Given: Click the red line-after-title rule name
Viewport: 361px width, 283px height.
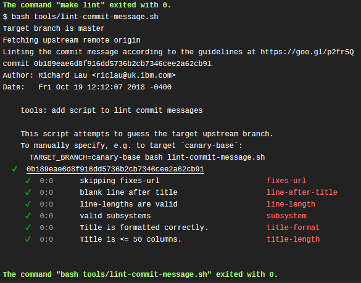Looking at the screenshot, I should click(x=302, y=192).
